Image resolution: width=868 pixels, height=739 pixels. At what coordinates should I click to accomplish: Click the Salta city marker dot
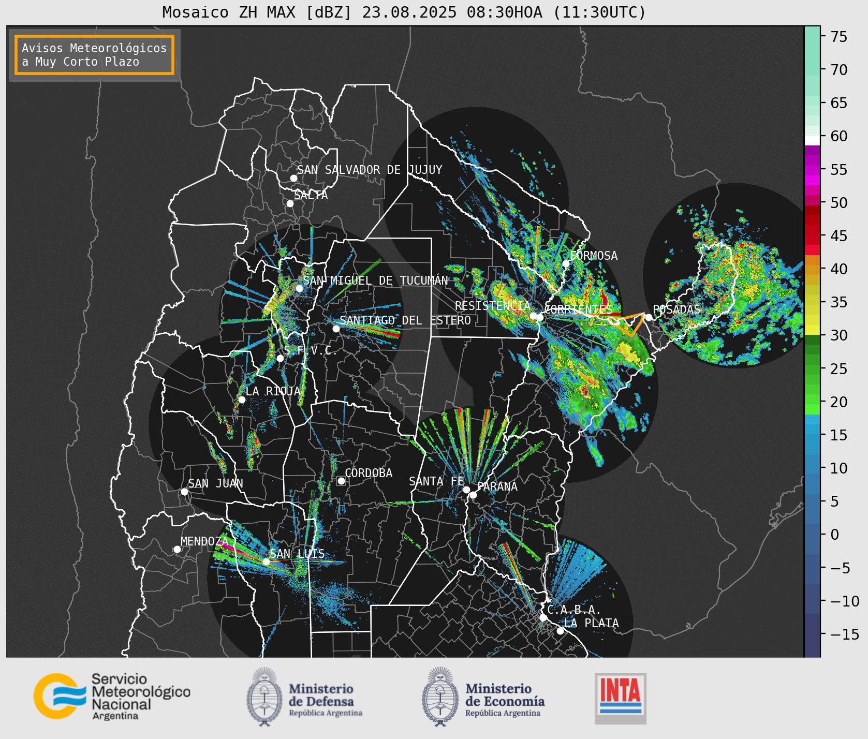[290, 203]
